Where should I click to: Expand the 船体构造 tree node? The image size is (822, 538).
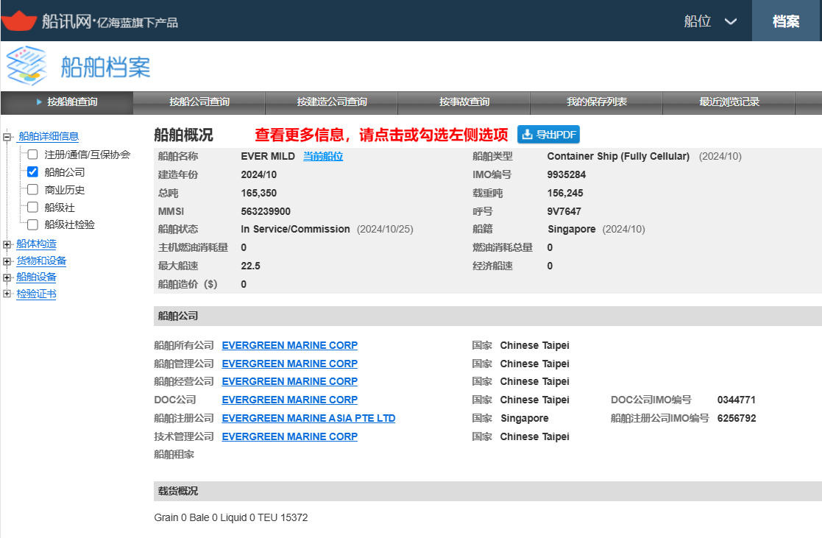click(7, 244)
